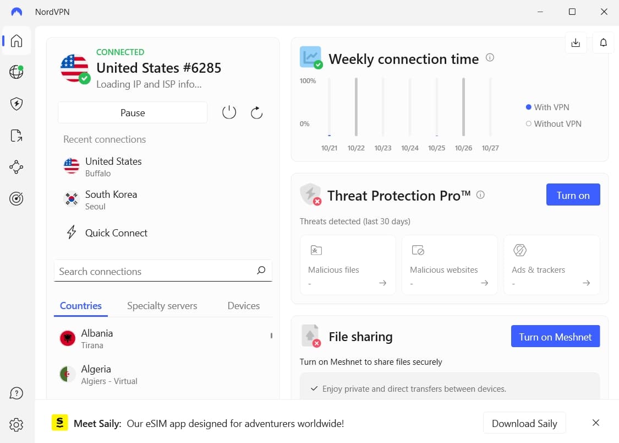The width and height of the screenshot is (619, 443).
Task: Open Ads & trackers details arrow
Action: coord(586,283)
